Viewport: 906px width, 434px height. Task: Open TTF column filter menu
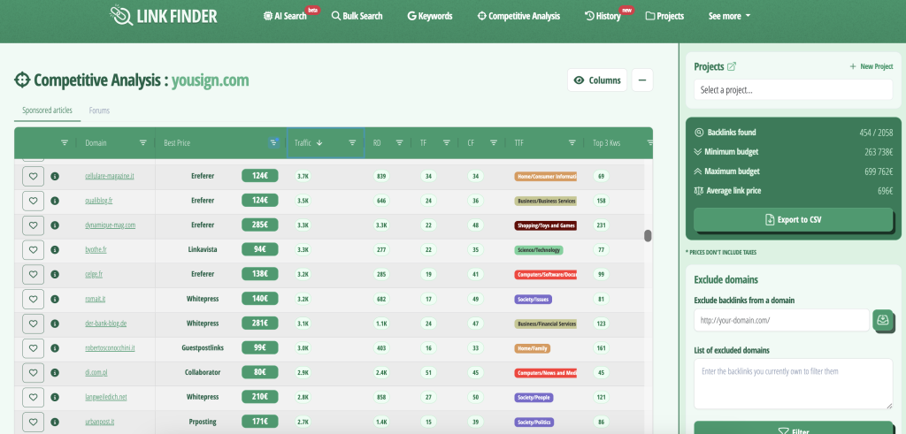click(572, 142)
